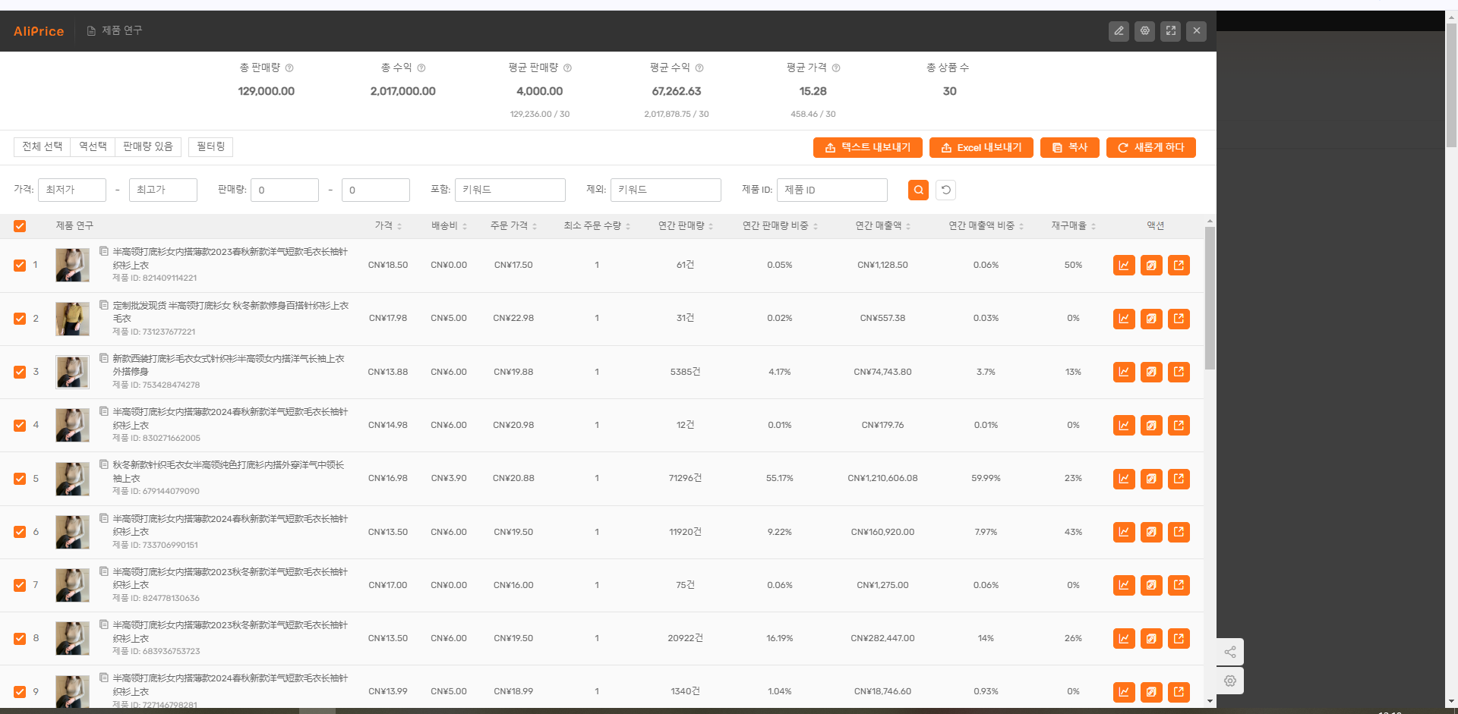The width and height of the screenshot is (1458, 714).
Task: Uncheck the row 4 checkbox
Action: tap(20, 426)
